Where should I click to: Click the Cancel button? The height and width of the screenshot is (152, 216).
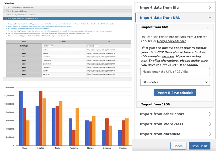click(x=178, y=146)
